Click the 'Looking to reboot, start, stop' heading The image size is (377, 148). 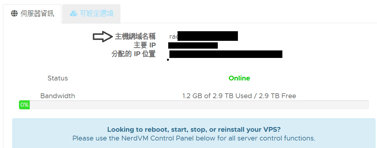[x=194, y=130]
